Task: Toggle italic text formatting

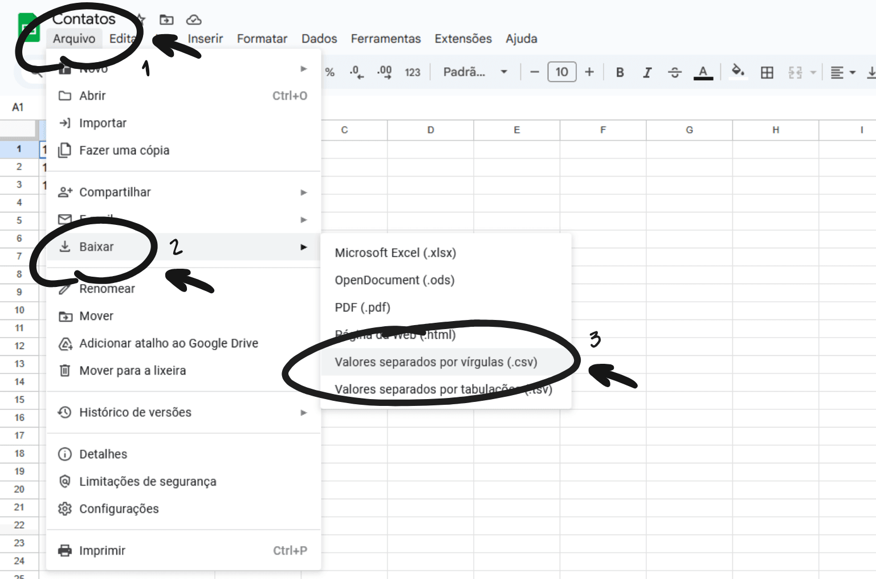Action: [647, 72]
